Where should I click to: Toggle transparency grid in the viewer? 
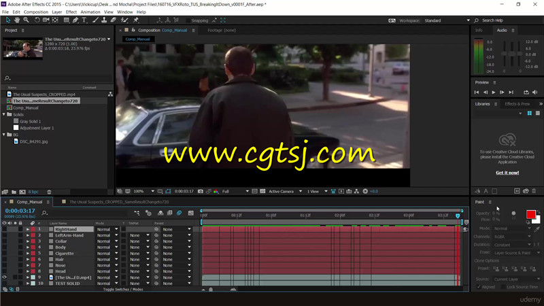262,191
